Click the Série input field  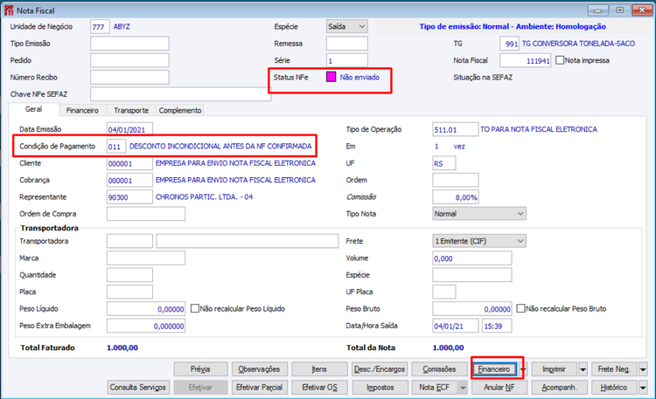pyautogui.click(x=347, y=60)
